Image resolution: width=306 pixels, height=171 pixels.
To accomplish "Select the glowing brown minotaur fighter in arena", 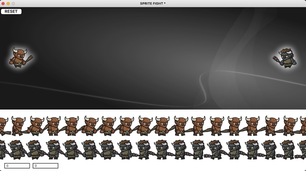I will tap(19, 58).
